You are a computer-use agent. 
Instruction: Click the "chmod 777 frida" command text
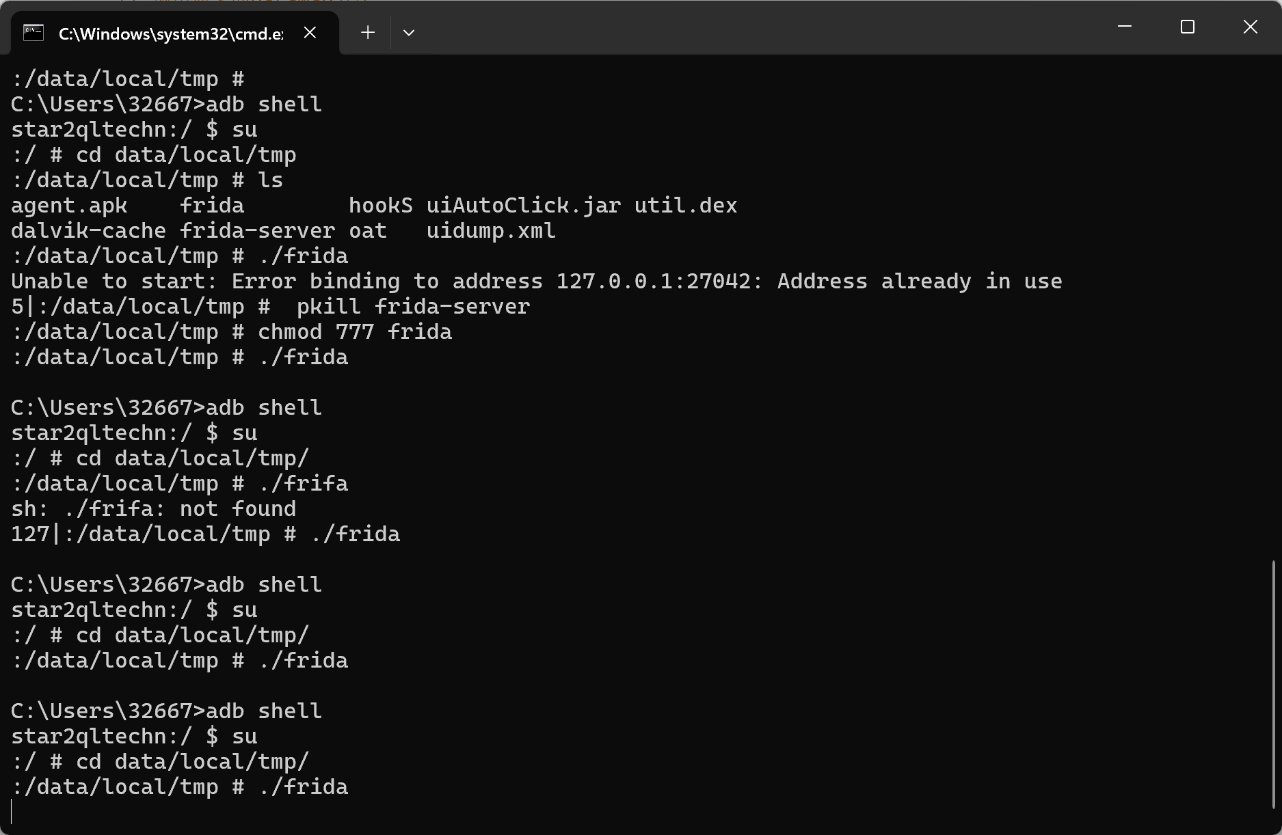click(x=355, y=332)
